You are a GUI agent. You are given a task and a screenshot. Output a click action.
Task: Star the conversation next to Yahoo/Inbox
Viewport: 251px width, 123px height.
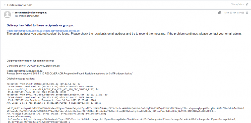click(x=247, y=4)
